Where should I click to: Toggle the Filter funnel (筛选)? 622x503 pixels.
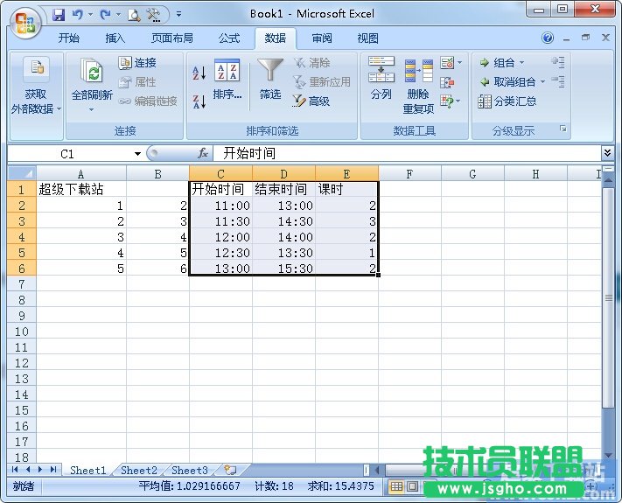tap(270, 80)
